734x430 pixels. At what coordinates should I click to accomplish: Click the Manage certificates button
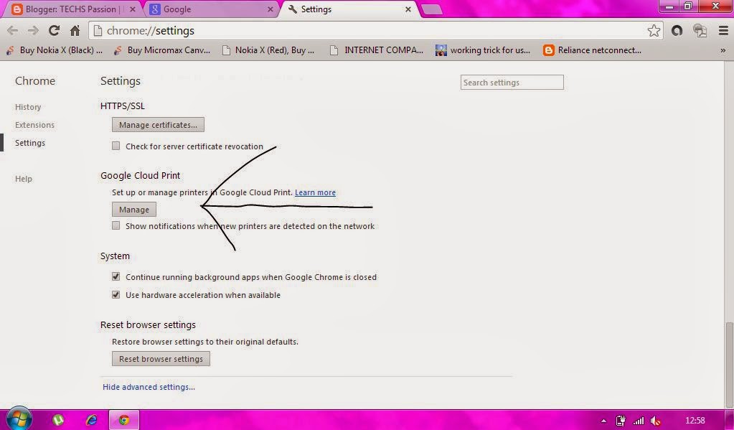click(158, 125)
